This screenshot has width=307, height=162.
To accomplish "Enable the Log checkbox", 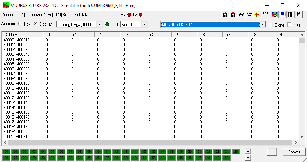I will click(290, 25).
